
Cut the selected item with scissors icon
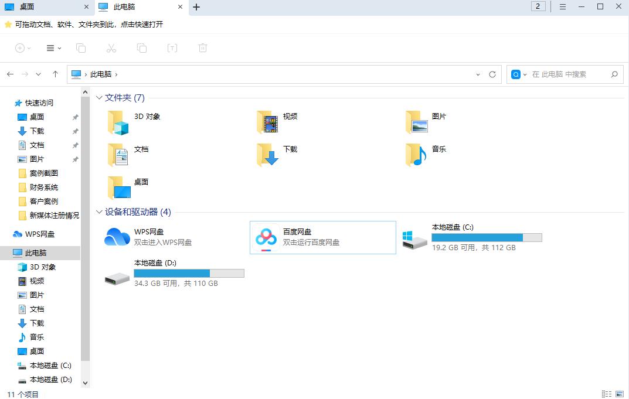click(x=111, y=47)
